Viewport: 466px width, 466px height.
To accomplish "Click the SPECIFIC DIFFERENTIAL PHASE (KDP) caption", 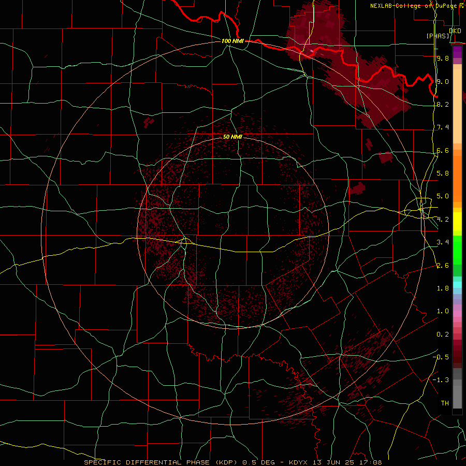I will (162, 462).
